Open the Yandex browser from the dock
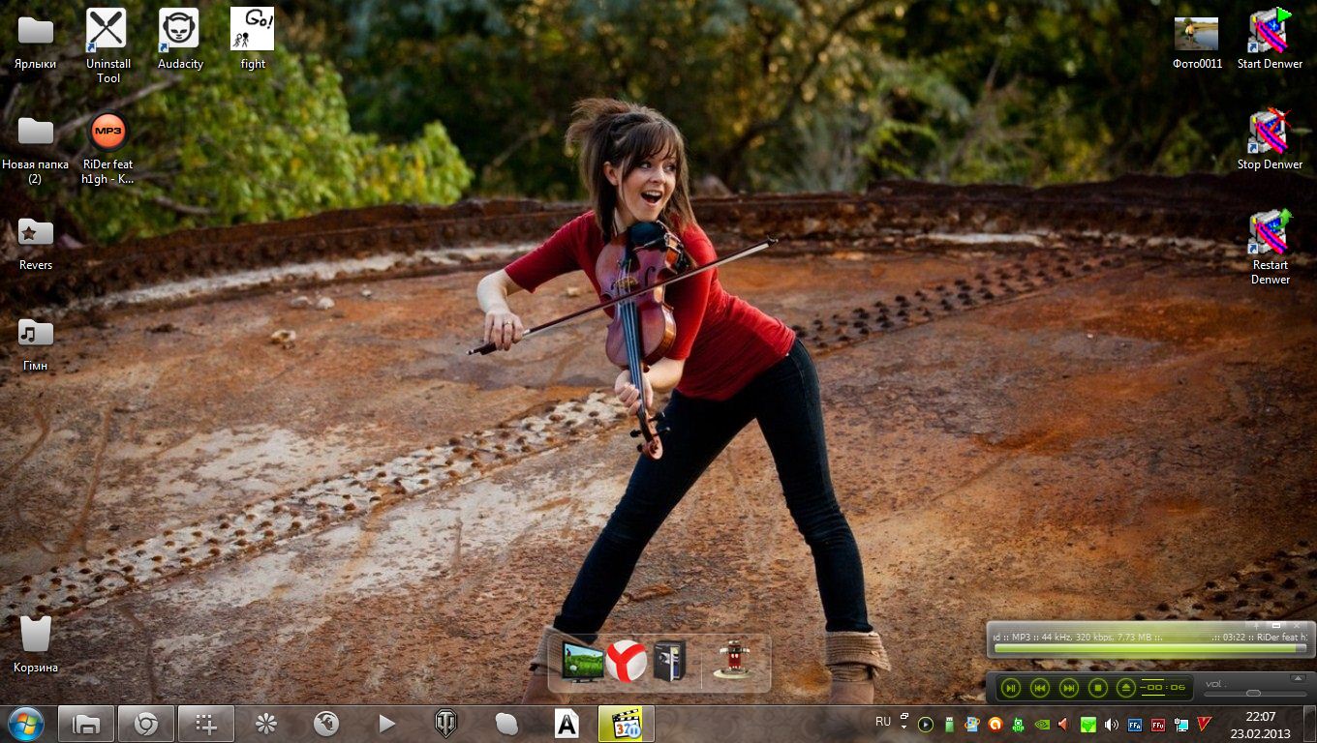1317x743 pixels. (627, 662)
